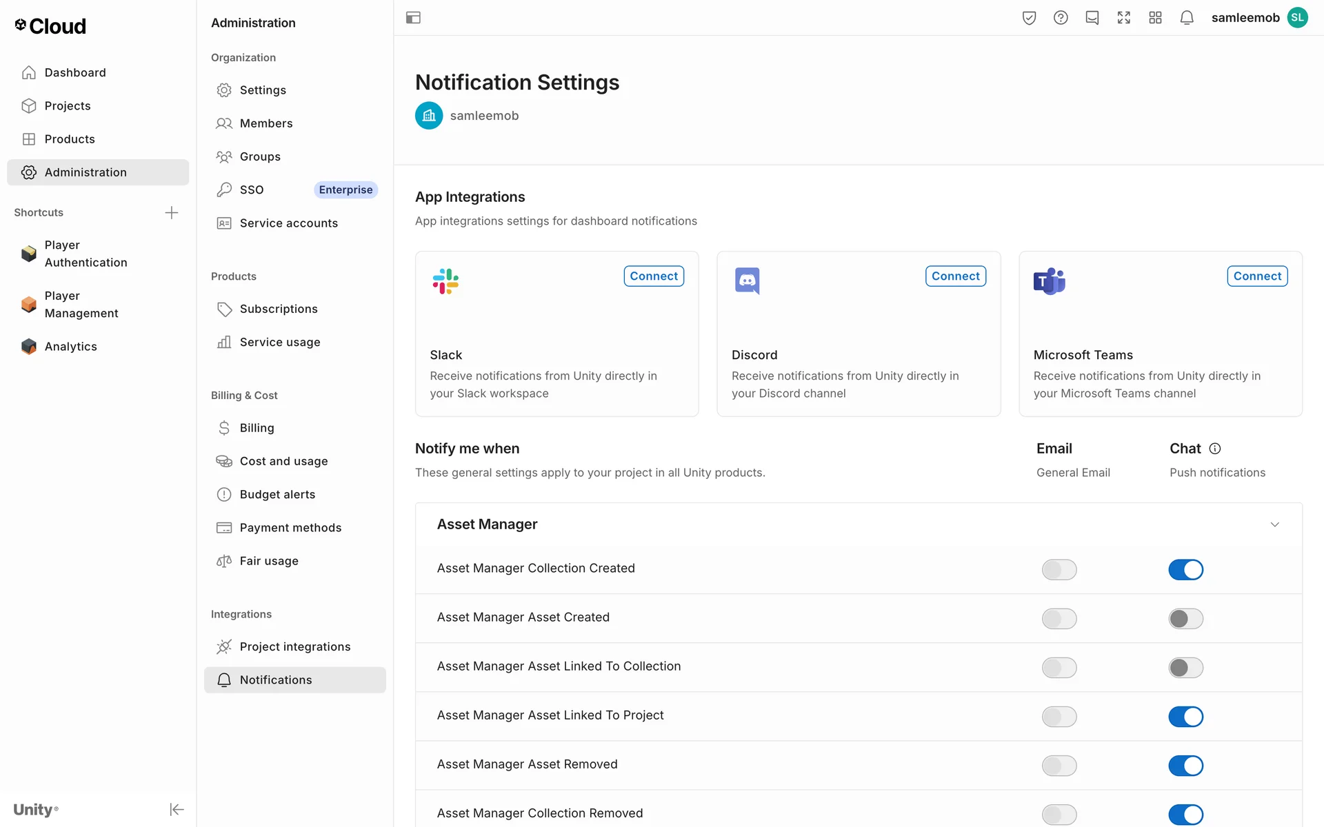Connect the Slack integration
The height and width of the screenshot is (827, 1324).
(653, 276)
